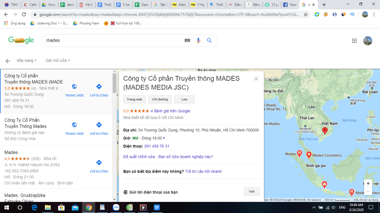Expand opening hours arrow next to Đóng 18:00
Screen dimensions: 380x213
(x=164, y=138)
